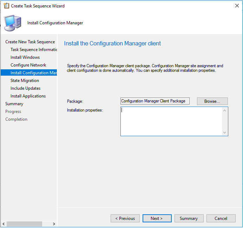
Task: Open the Install Windows step
Action: tap(25, 57)
